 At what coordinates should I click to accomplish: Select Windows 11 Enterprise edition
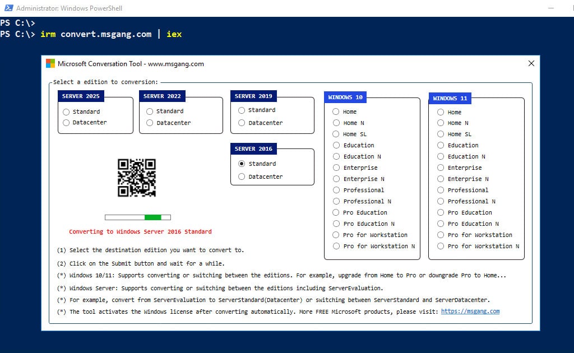coord(441,168)
